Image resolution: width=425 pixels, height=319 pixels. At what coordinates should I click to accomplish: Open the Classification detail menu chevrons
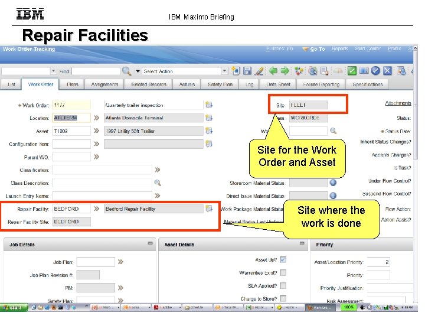tap(158, 170)
